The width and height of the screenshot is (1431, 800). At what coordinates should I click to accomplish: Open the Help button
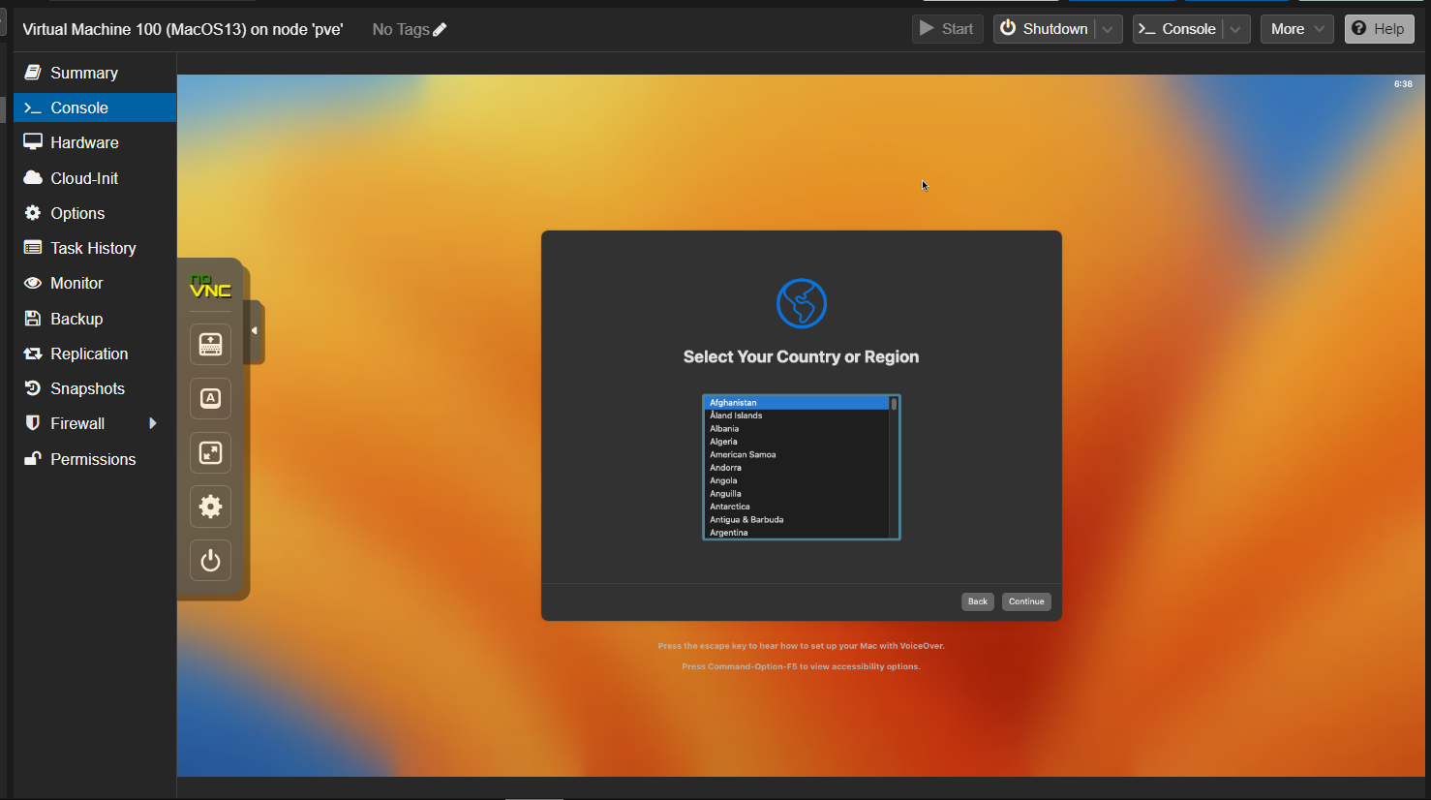pos(1379,29)
